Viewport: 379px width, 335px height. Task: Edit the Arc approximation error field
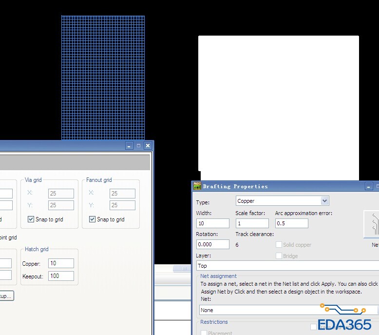[291, 223]
